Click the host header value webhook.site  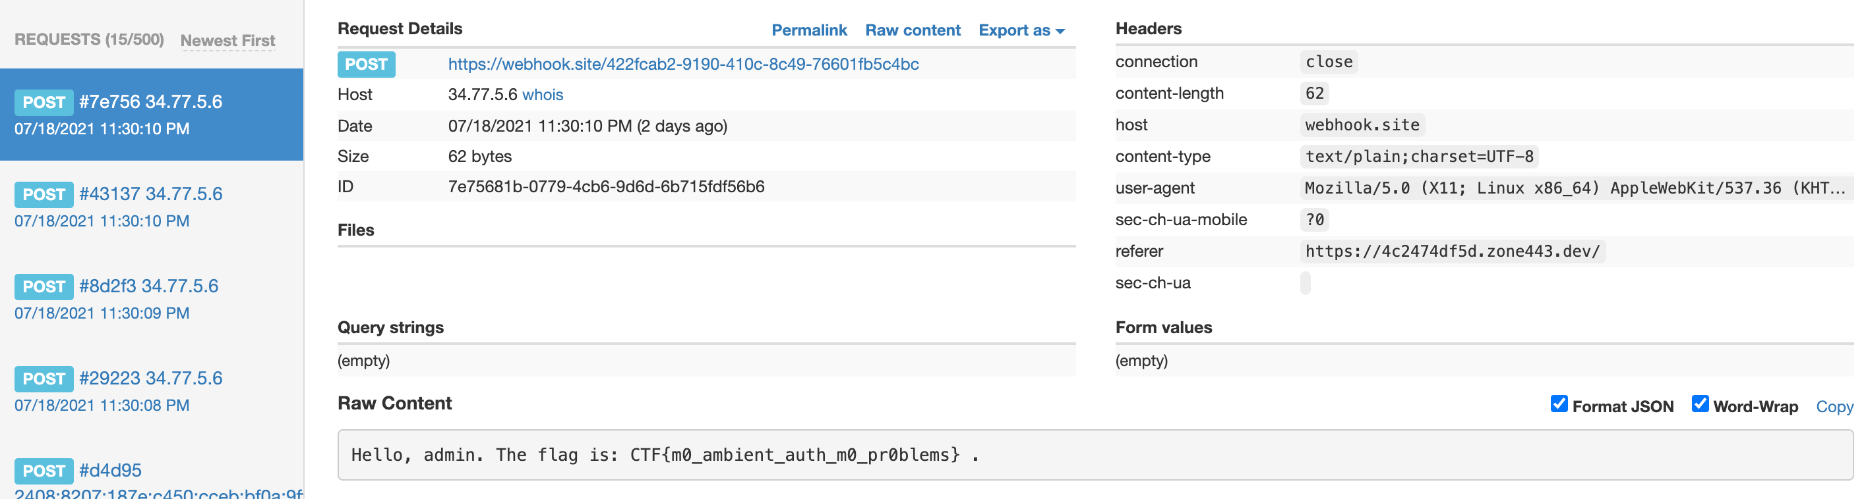pyautogui.click(x=1362, y=125)
